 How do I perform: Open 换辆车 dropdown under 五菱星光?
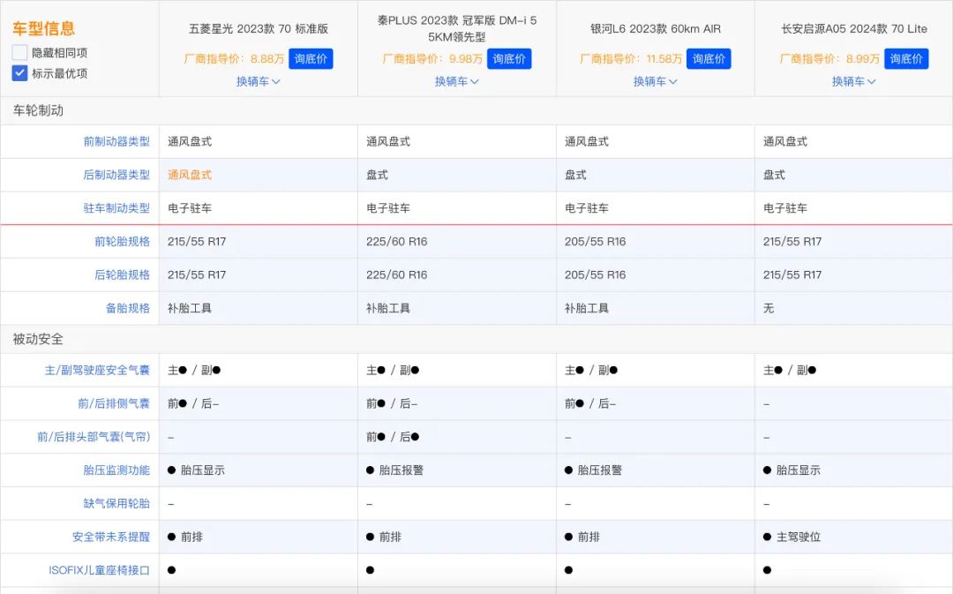pyautogui.click(x=259, y=81)
